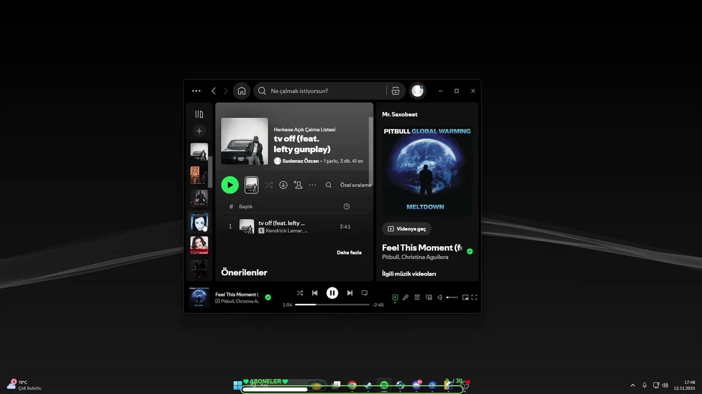
Task: Seek using the song progress bar
Action: (332, 304)
